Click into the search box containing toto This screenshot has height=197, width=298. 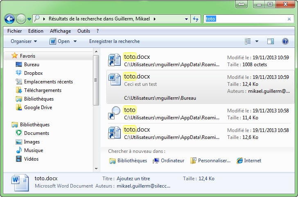point(245,19)
